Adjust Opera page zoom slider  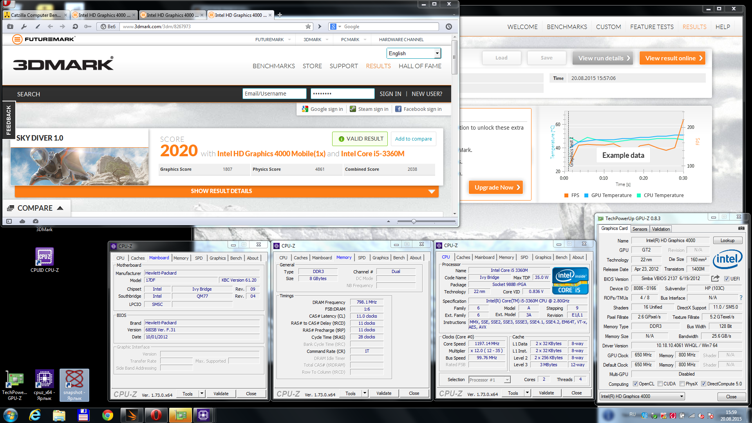[414, 221]
